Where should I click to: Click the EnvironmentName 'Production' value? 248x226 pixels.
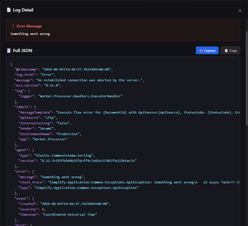67,134
